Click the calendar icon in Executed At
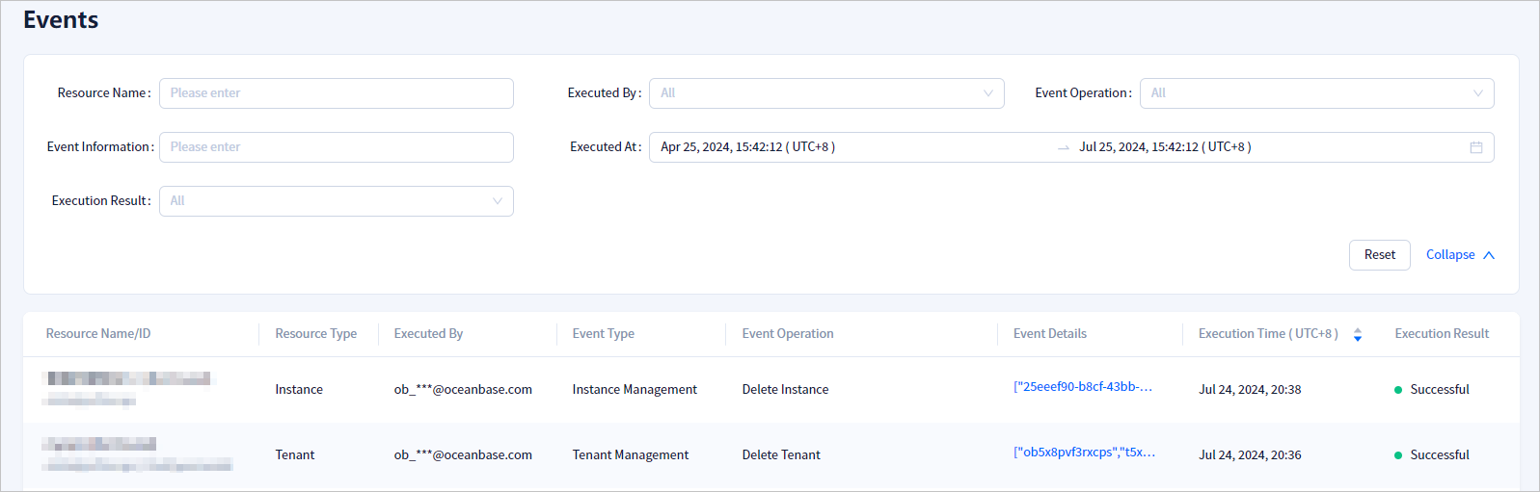Screen dimensions: 1540x492 click(1475, 147)
